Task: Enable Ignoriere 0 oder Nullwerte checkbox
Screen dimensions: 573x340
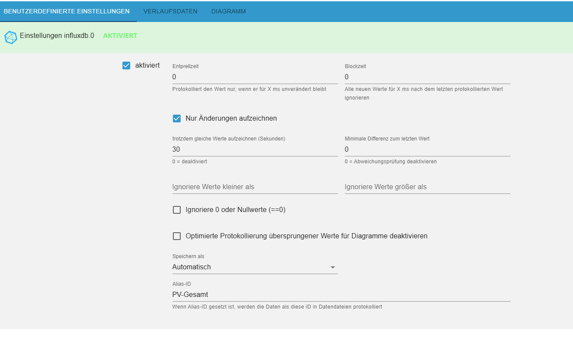Action: (x=177, y=210)
